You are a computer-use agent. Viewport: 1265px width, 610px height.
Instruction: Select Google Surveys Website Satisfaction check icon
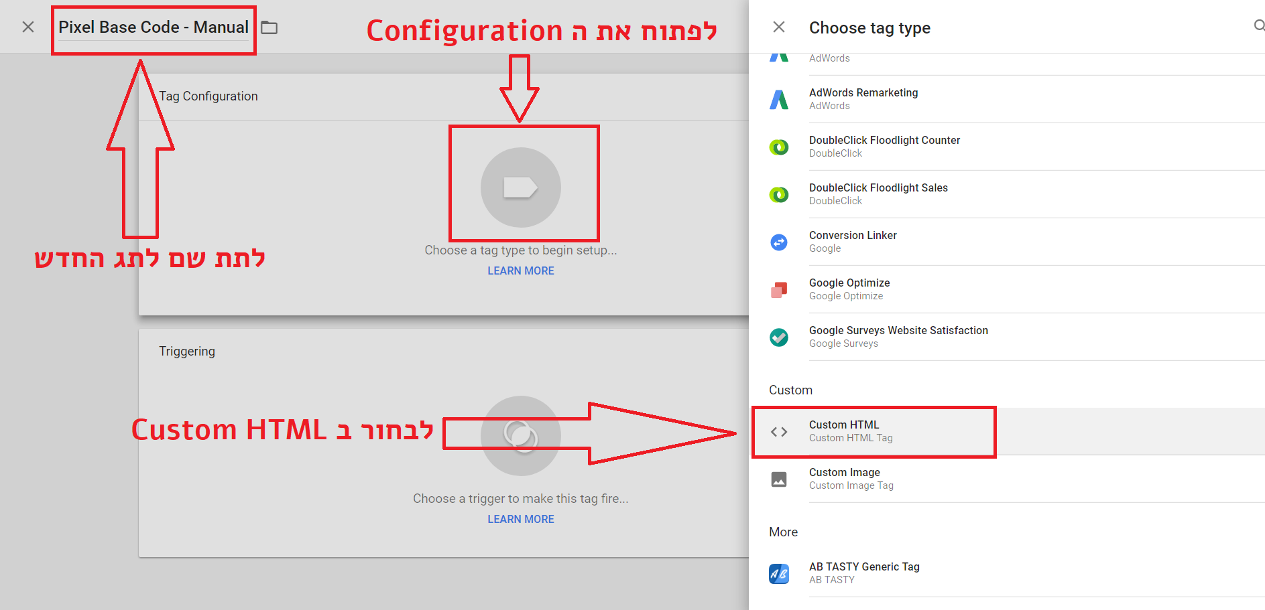pos(779,337)
